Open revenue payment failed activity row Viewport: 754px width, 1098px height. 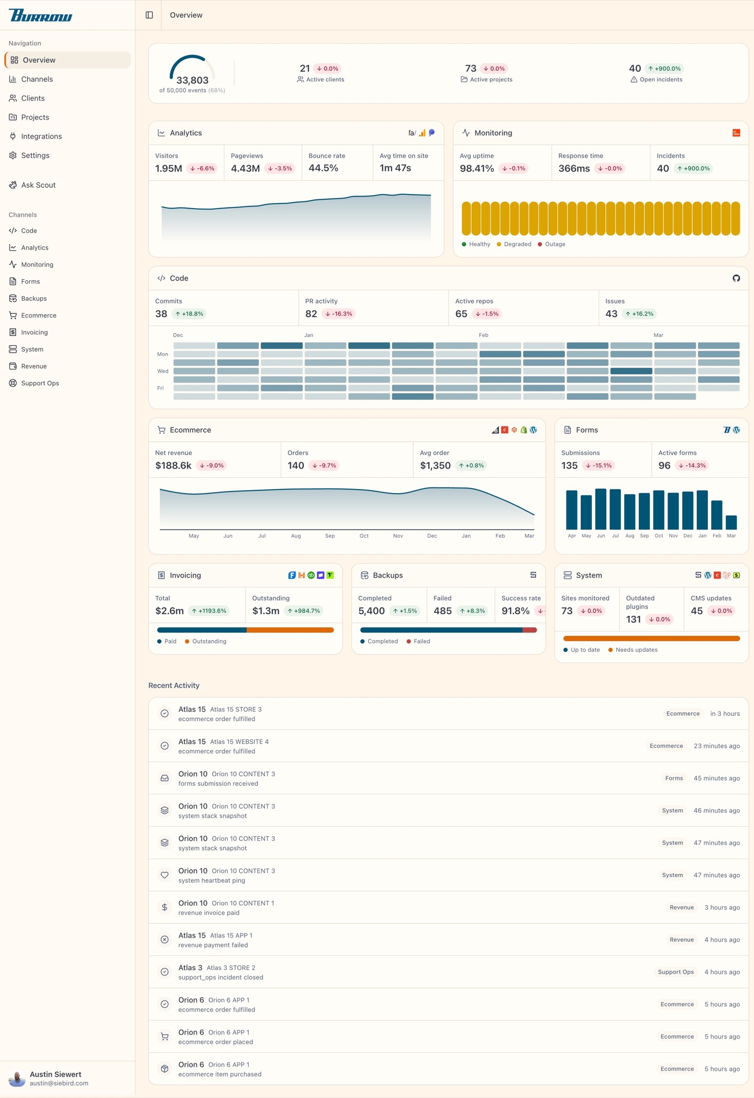coord(449,940)
